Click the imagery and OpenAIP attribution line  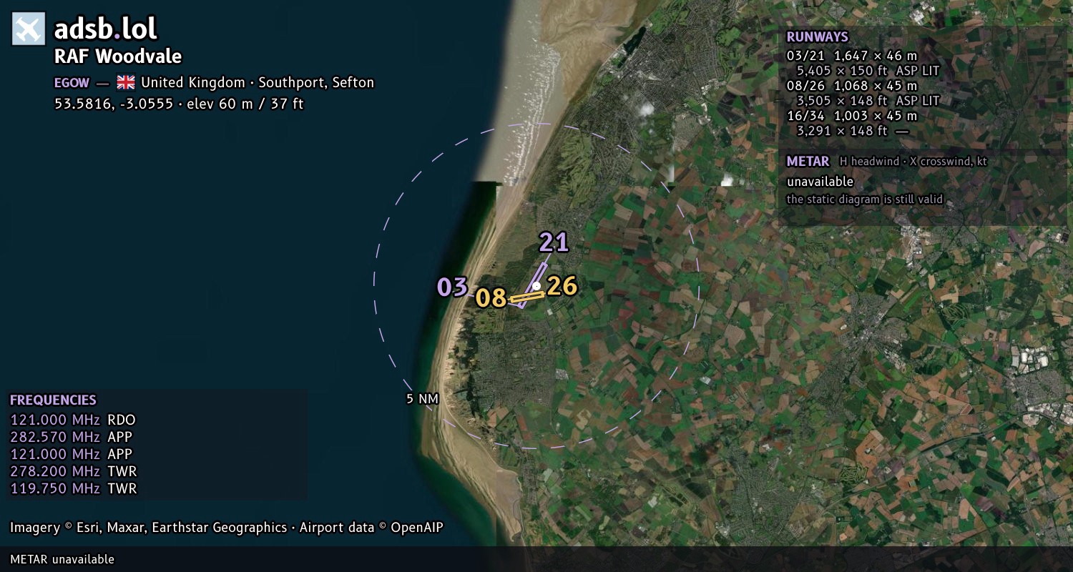[227, 528]
